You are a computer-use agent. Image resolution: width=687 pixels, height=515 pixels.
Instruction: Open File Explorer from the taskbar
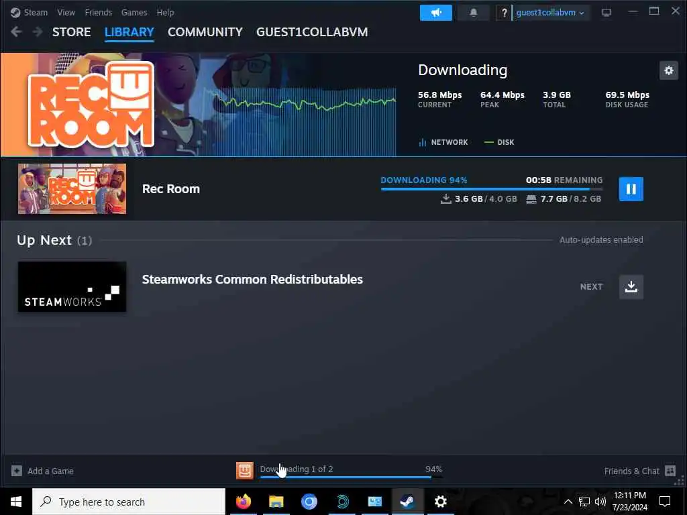[276, 502]
